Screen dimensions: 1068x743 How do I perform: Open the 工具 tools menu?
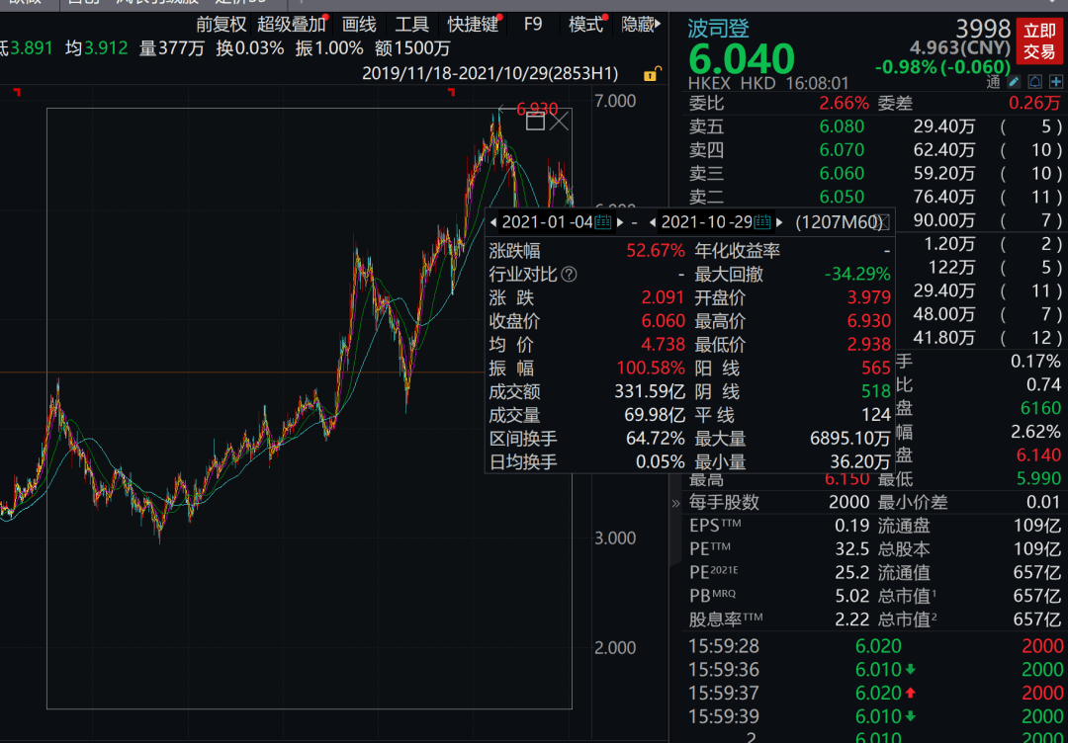click(412, 25)
